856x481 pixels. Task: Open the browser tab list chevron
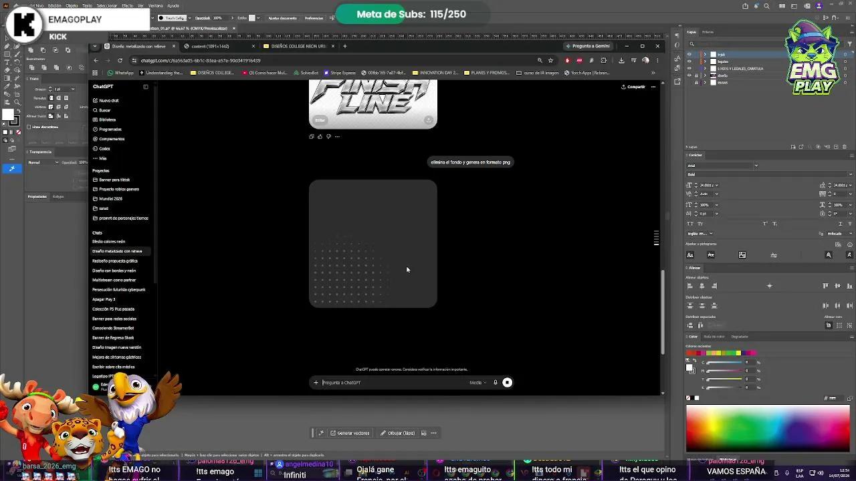tap(96, 46)
